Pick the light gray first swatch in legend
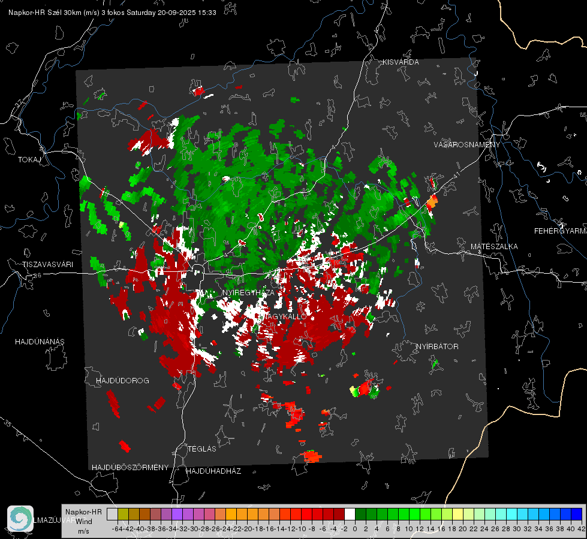Screen dimensions: 587x539 112,514
